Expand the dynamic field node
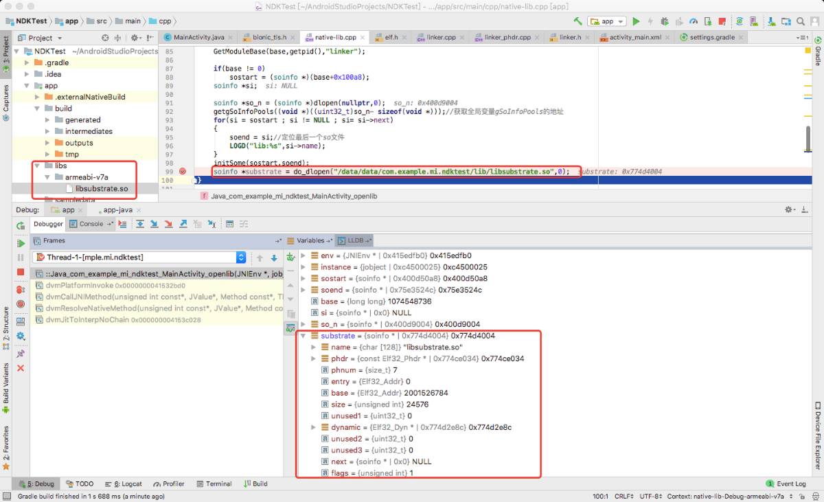The height and width of the screenshot is (502, 824). (314, 427)
